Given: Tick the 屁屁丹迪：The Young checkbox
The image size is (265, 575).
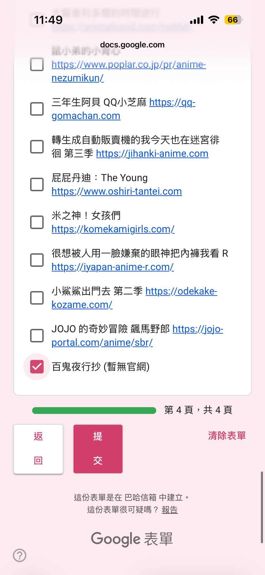Looking at the screenshot, I should coord(37,185).
